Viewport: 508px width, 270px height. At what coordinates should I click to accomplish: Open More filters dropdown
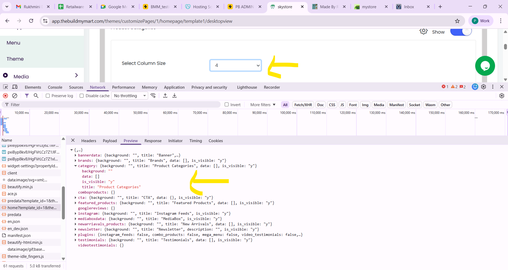click(x=263, y=105)
